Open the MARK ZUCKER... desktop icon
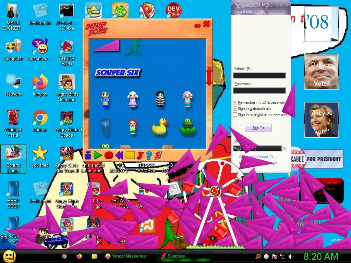This screenshot has width=351, height=263. point(13,17)
